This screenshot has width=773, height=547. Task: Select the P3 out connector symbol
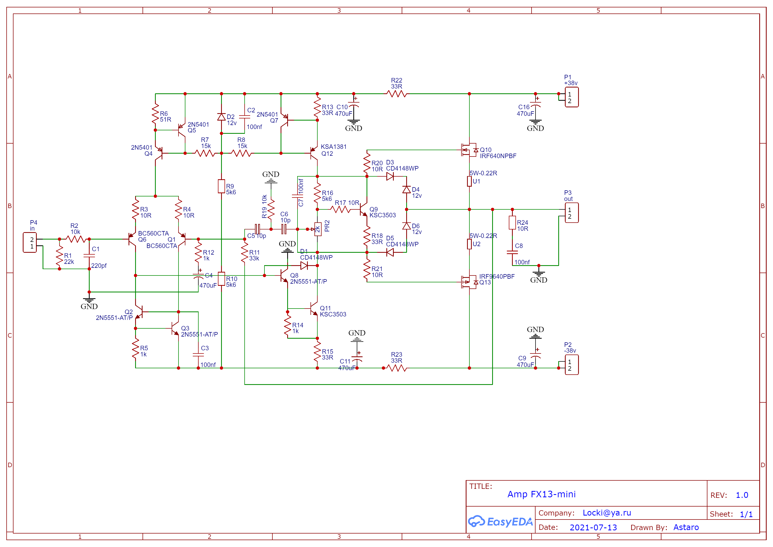tap(571, 213)
